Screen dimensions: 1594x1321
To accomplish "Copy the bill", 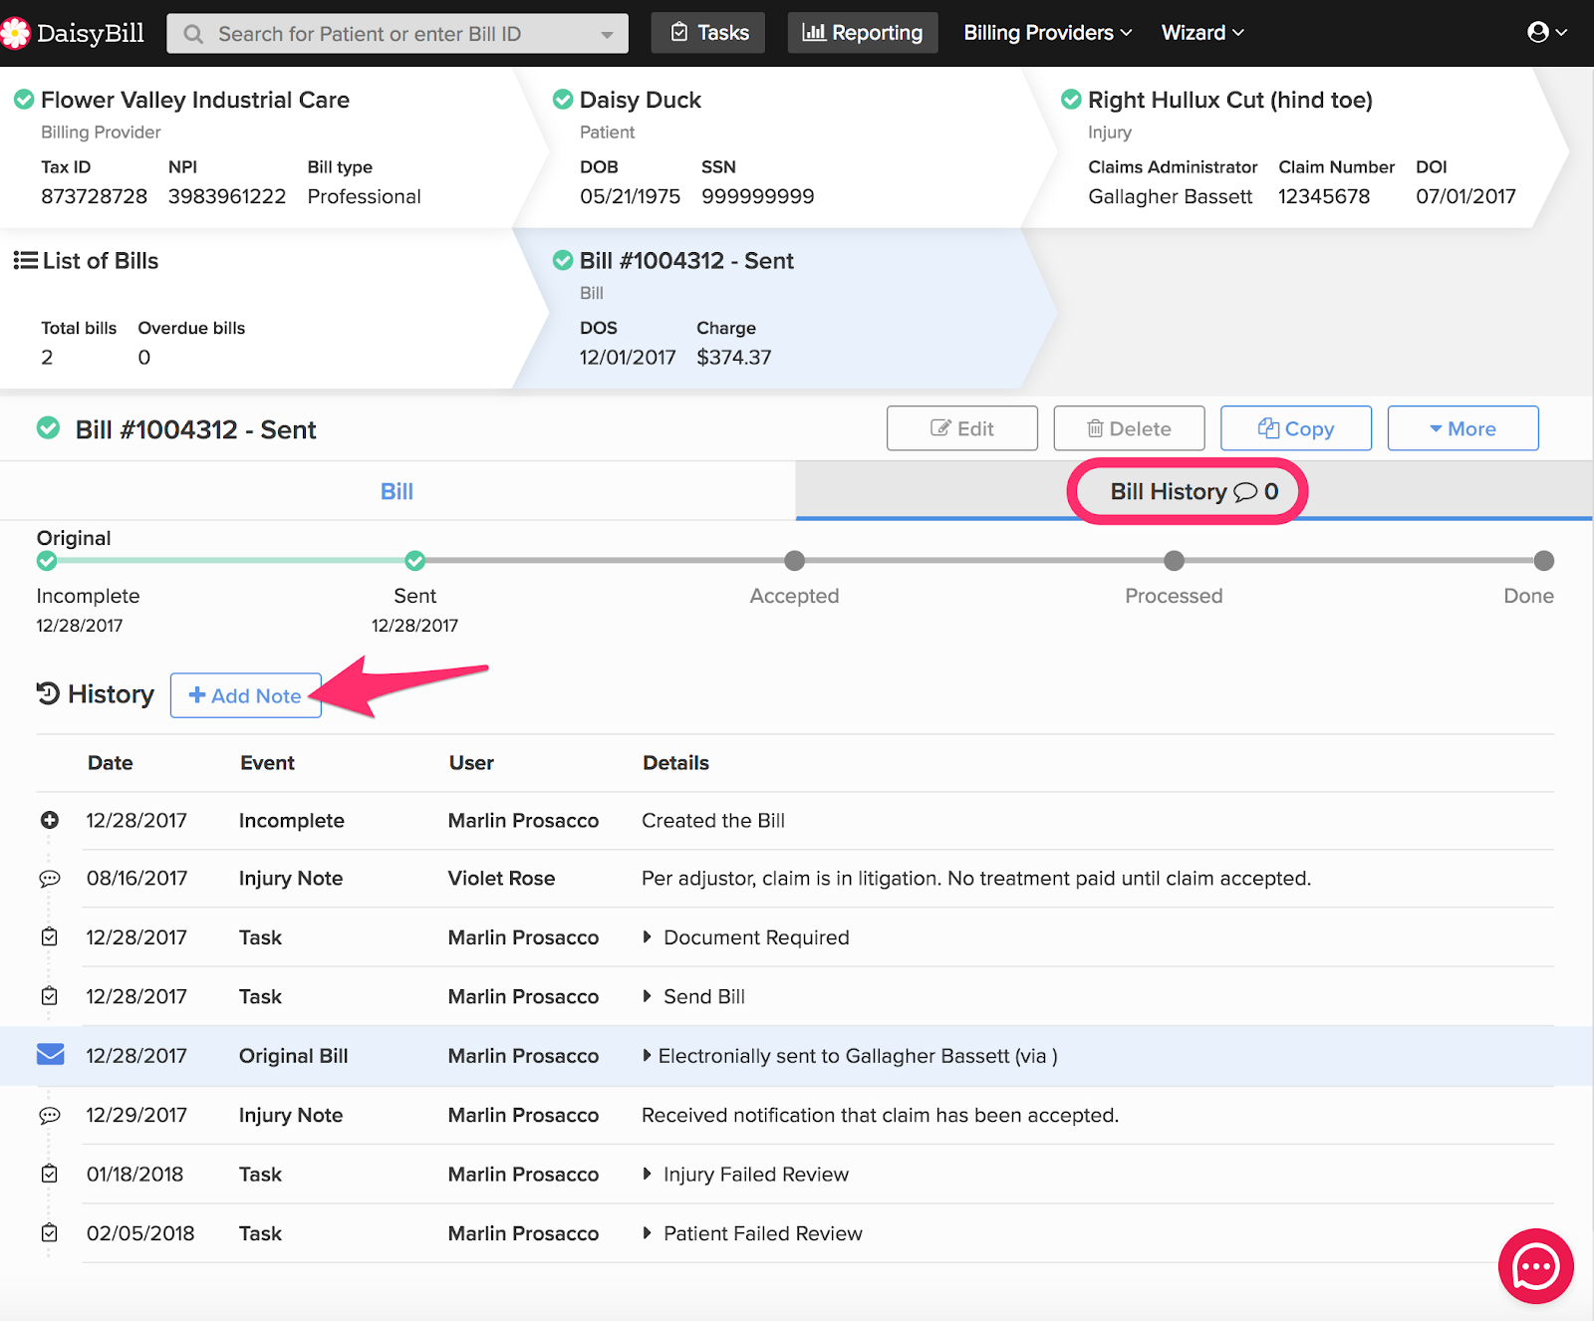I will [x=1296, y=428].
